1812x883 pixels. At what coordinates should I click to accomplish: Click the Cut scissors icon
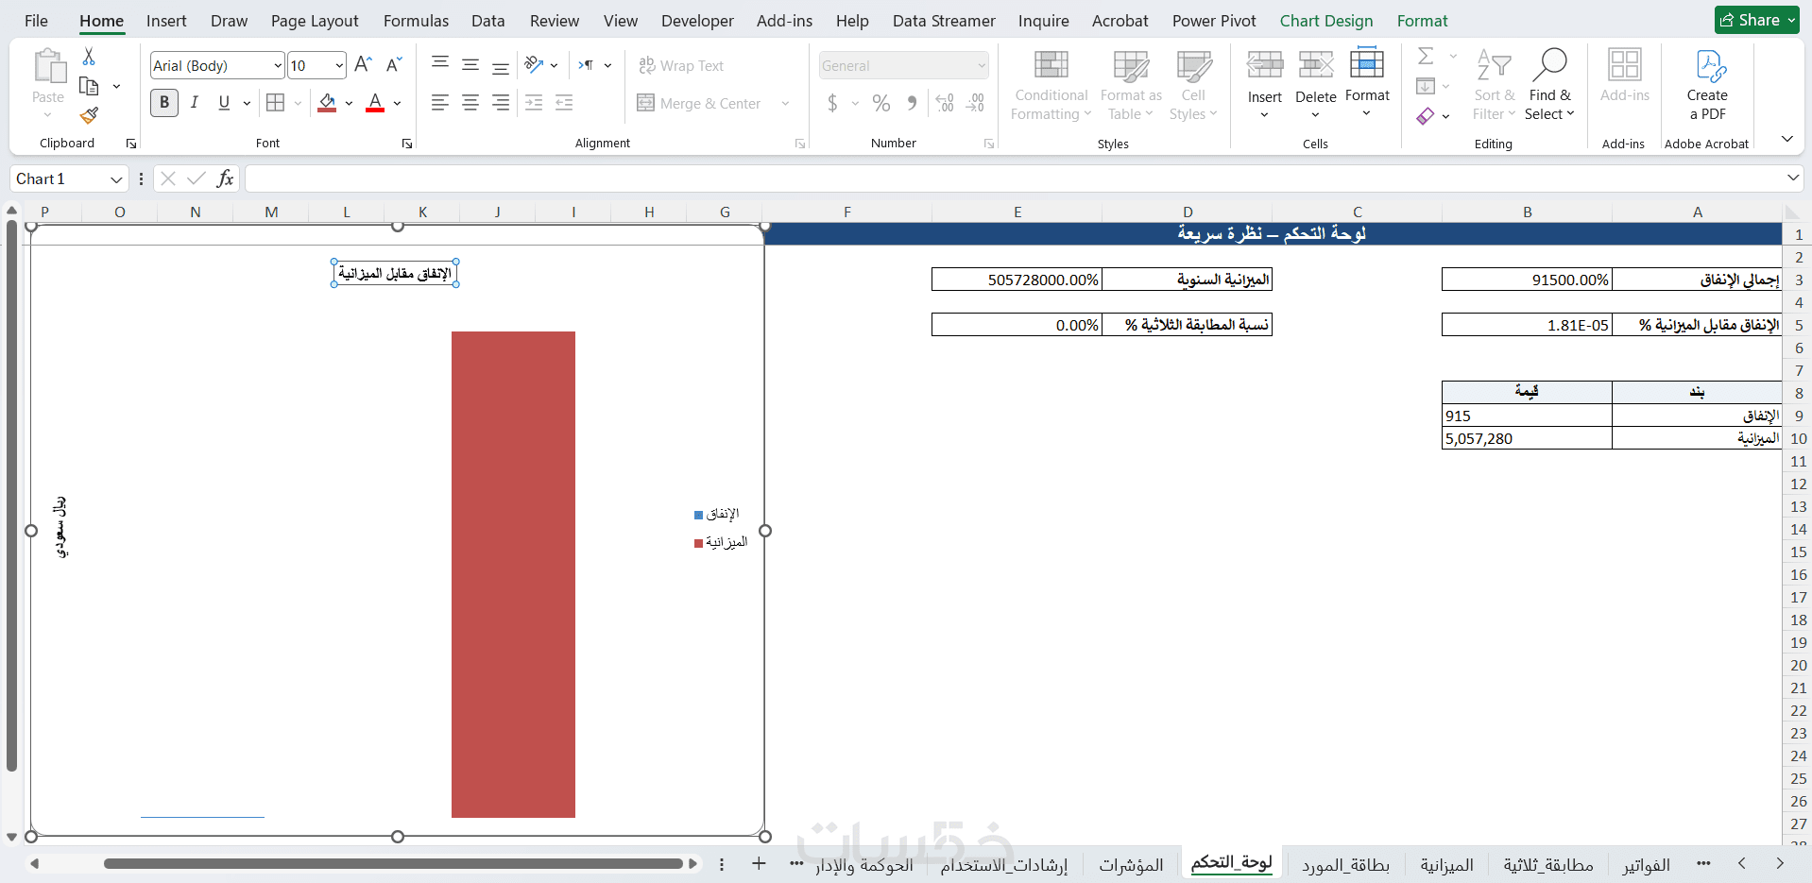click(89, 57)
